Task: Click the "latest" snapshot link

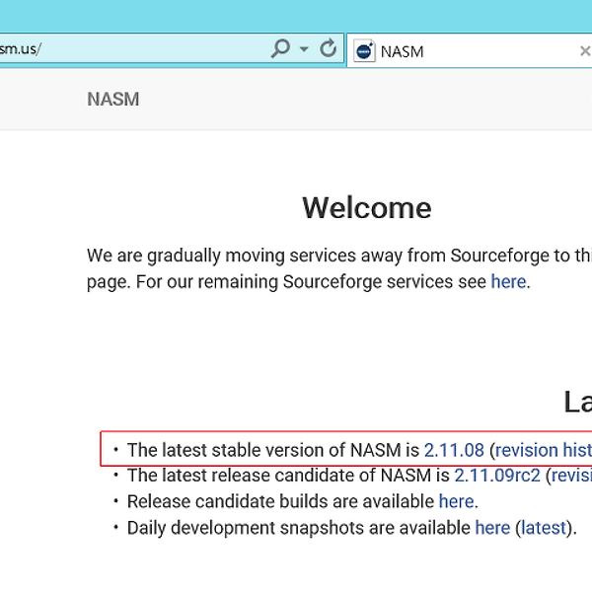Action: tap(544, 528)
